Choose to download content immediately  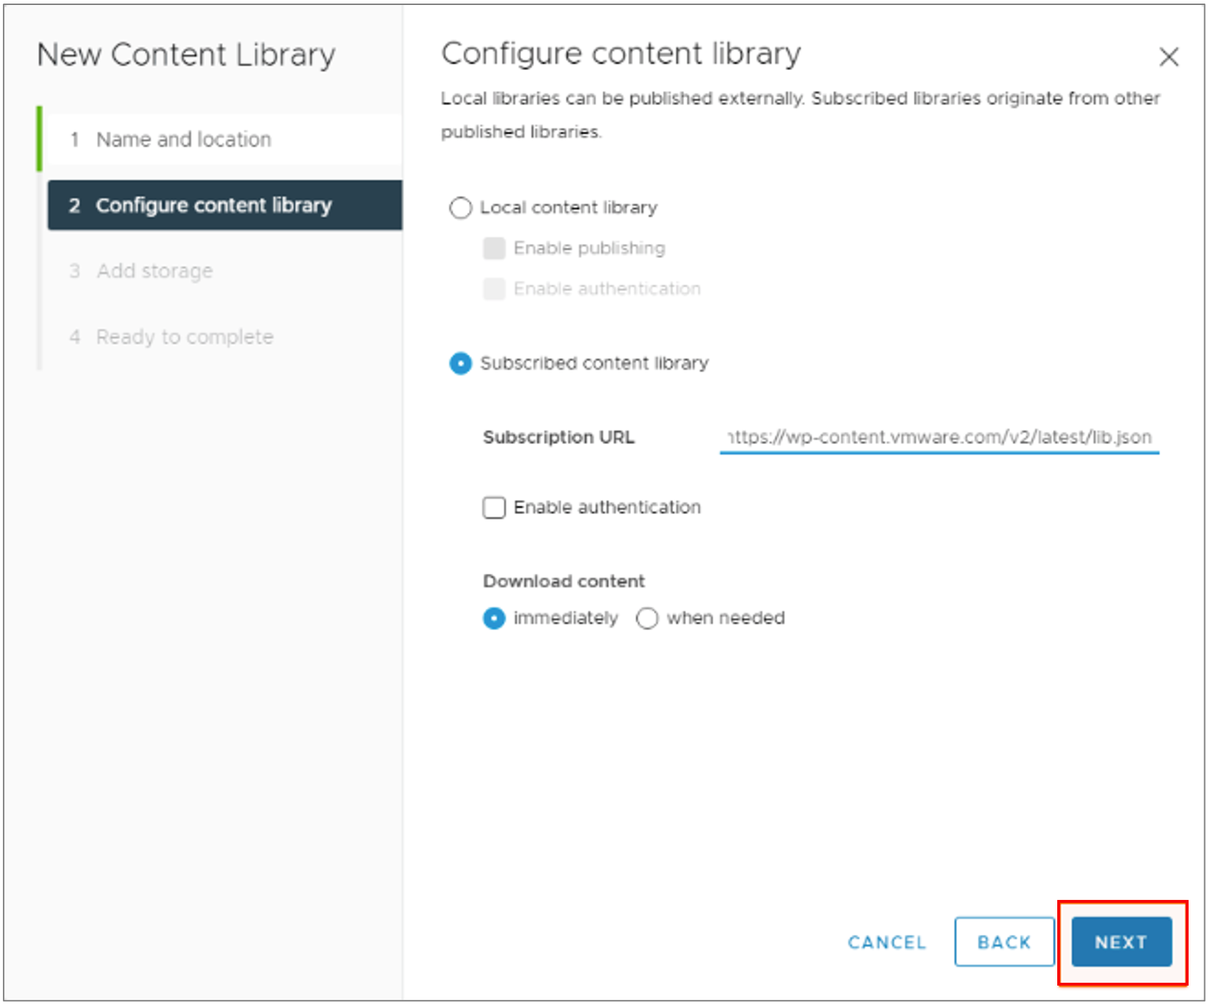(x=494, y=618)
